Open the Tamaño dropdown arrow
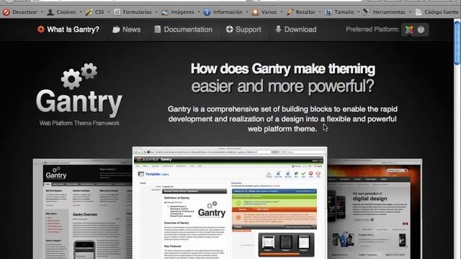Viewport: 461px width, 259px height. coord(359,12)
